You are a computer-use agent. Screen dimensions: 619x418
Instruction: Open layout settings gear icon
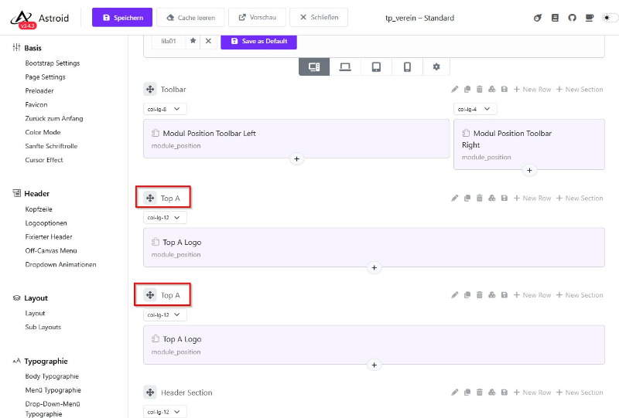(436, 67)
